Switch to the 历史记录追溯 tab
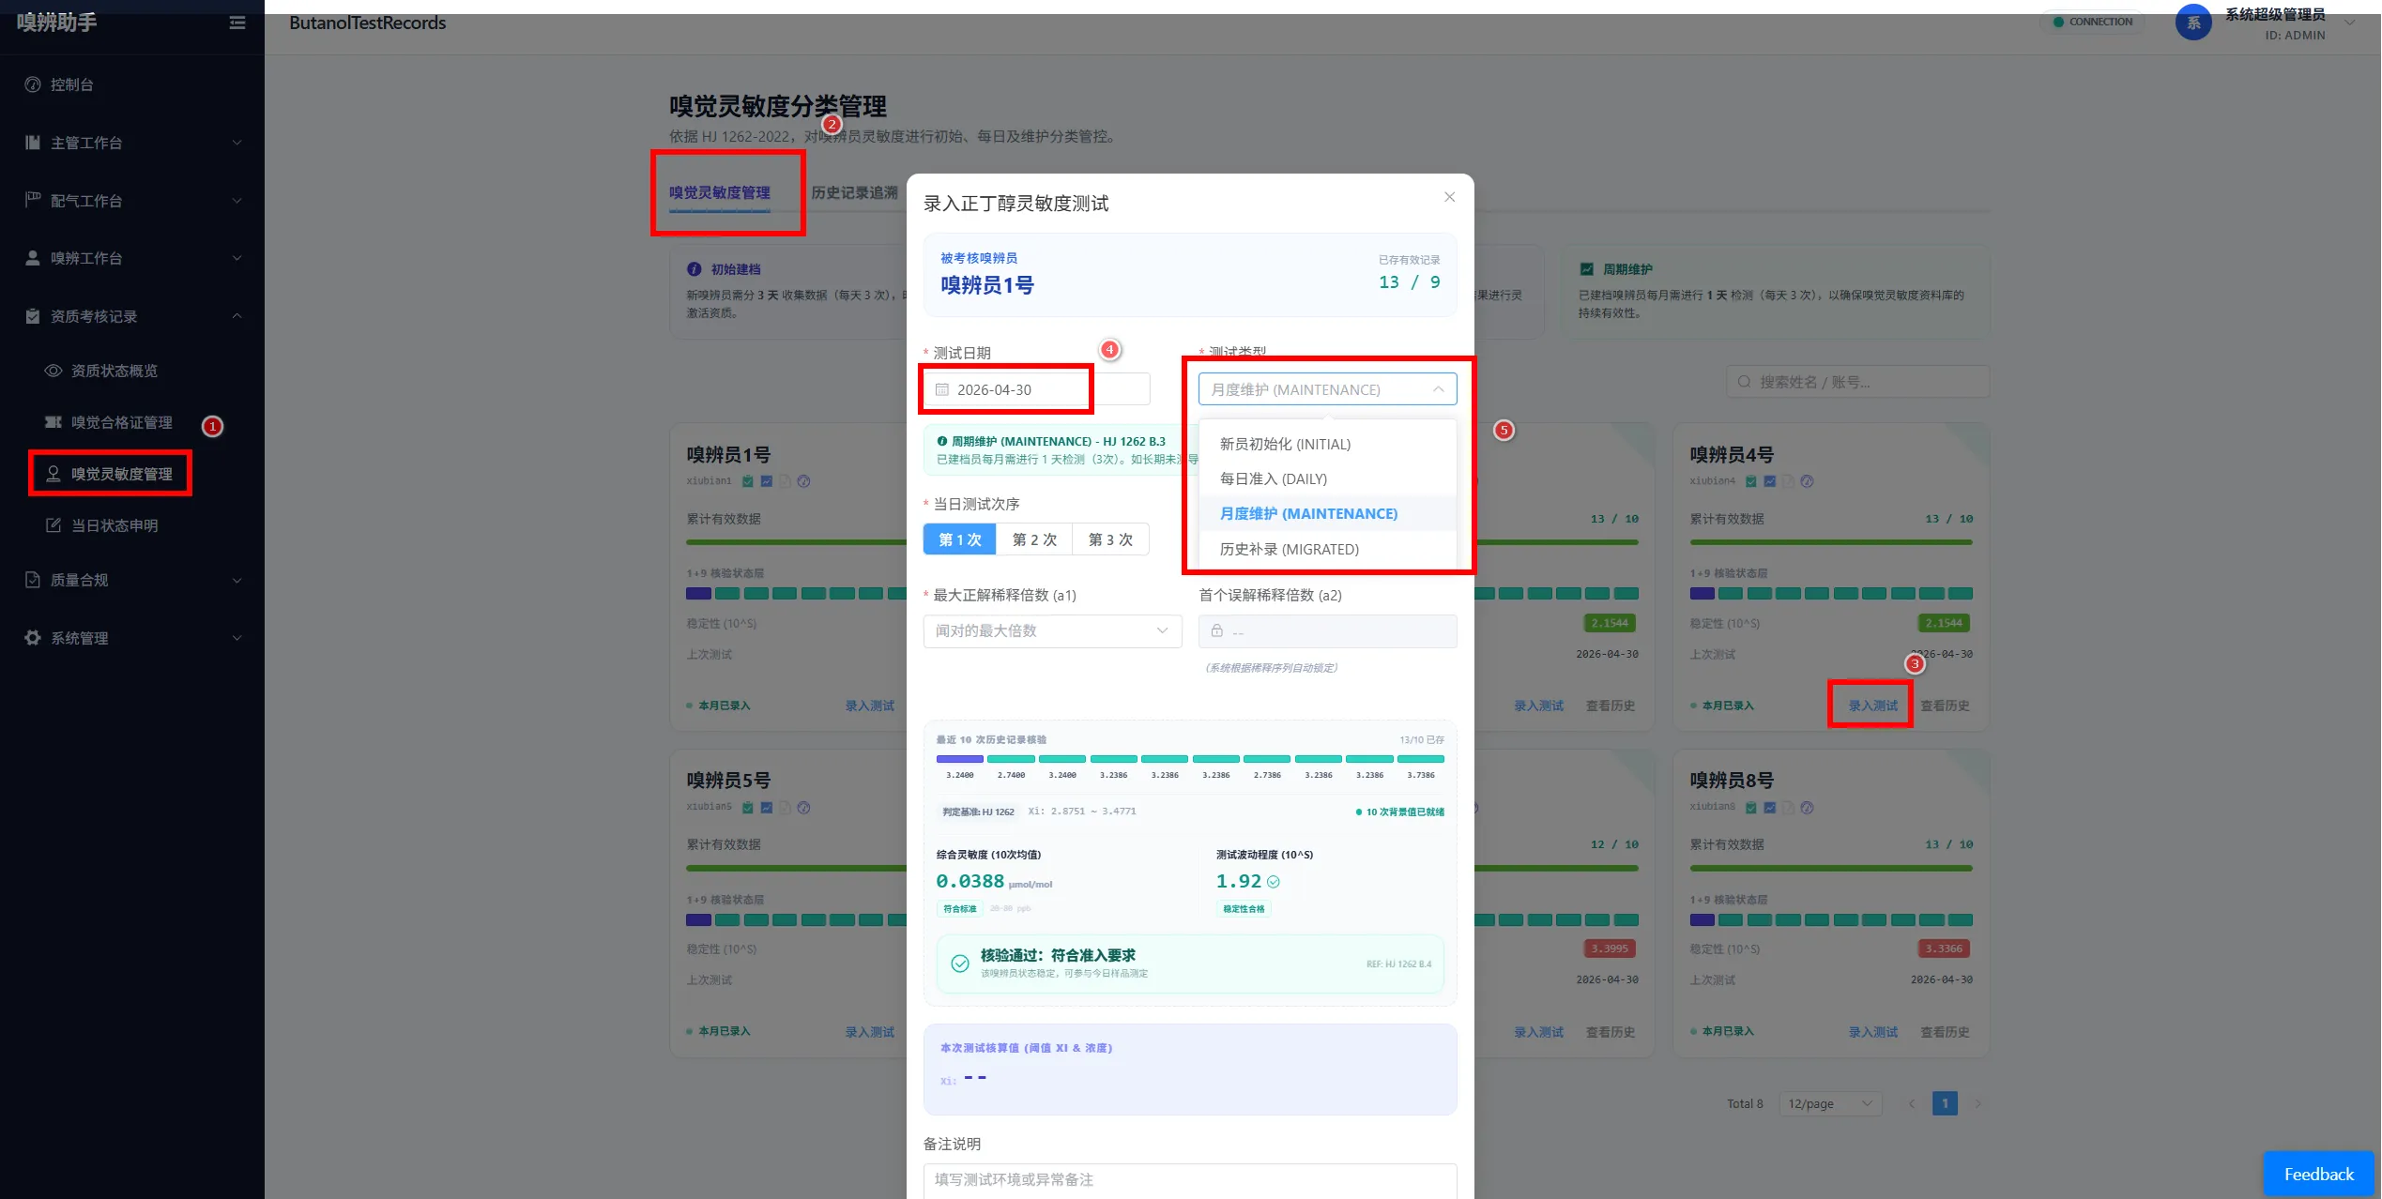The image size is (2382, 1199). (854, 192)
